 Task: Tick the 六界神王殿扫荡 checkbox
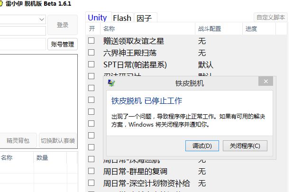click(x=92, y=52)
